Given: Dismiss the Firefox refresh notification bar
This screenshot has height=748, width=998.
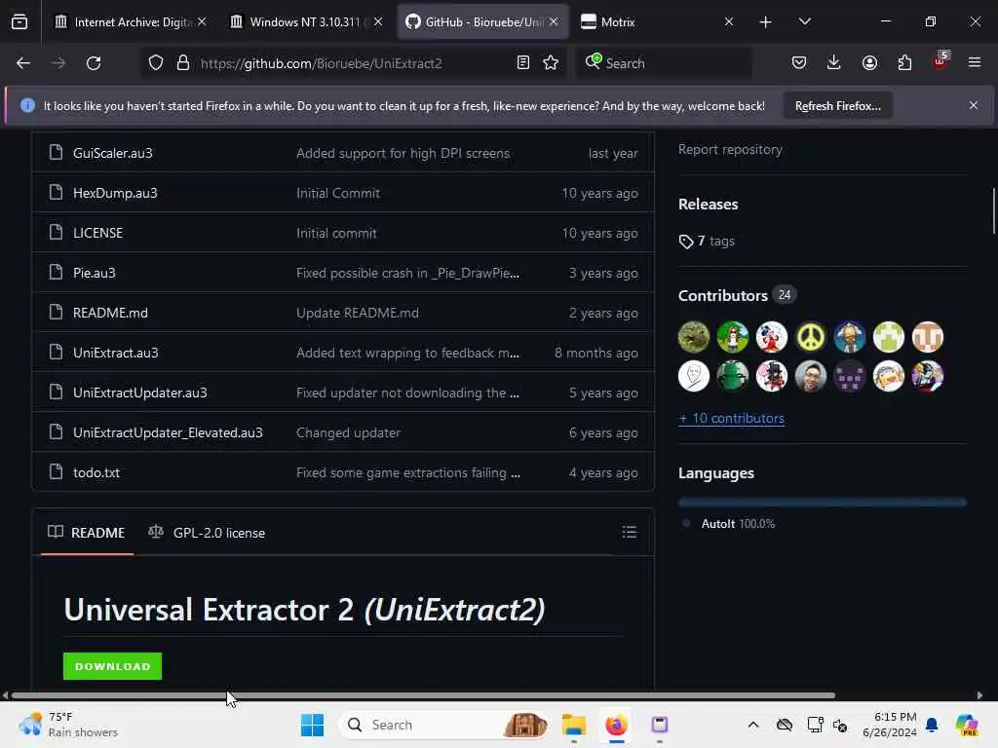Looking at the screenshot, I should click(x=974, y=105).
